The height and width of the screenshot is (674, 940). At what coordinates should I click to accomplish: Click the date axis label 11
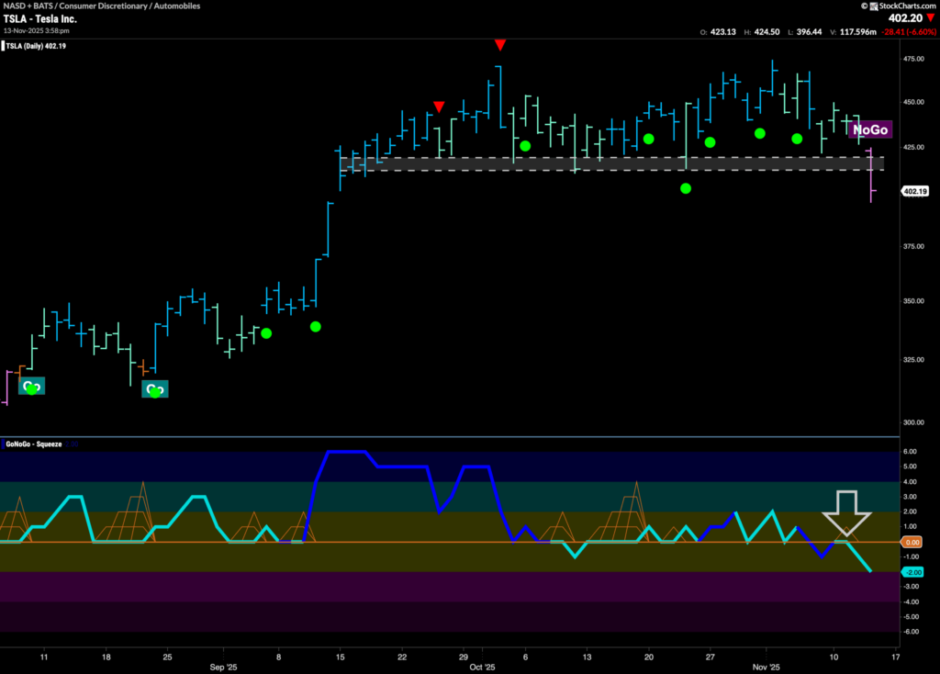[44, 657]
